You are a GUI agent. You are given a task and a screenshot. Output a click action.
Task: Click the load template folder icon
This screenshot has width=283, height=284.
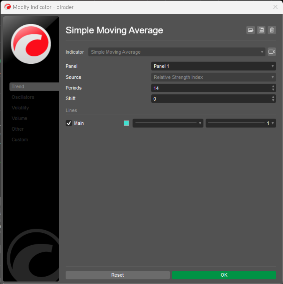(251, 30)
